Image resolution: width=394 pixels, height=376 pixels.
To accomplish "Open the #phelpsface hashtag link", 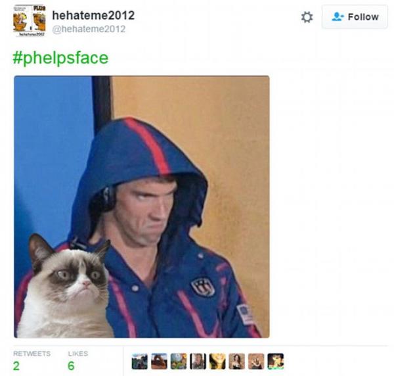I will click(x=60, y=58).
